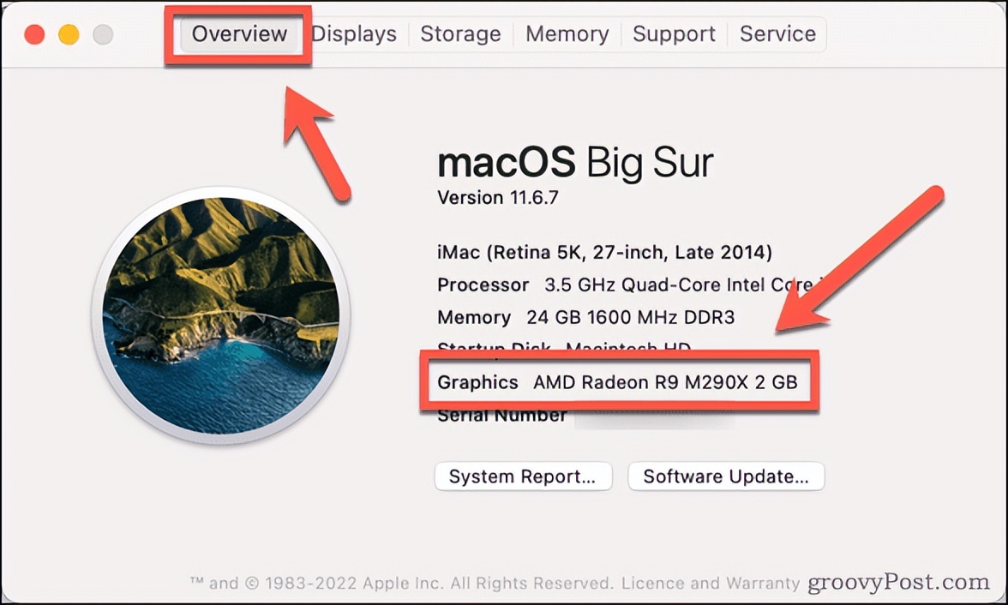Select the Graphics AMD Radeon R9 line

click(617, 382)
